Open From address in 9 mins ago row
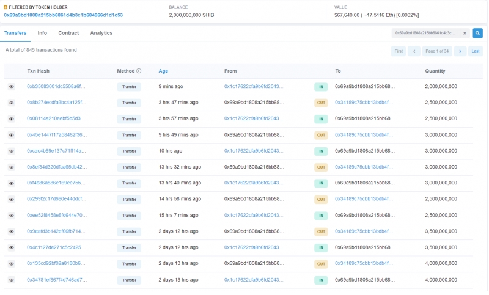The height and width of the screenshot is (295, 489). coord(254,86)
